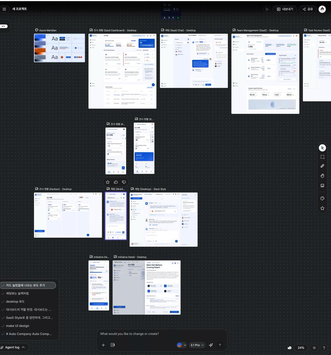Click the 내보내기 export button
This screenshot has height=355, width=331.
[285, 9]
